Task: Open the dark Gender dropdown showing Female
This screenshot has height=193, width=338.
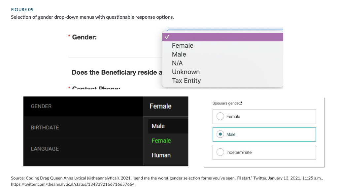Action: point(160,106)
